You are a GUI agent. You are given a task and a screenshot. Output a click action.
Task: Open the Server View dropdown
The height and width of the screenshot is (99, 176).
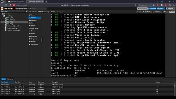coord(13,11)
